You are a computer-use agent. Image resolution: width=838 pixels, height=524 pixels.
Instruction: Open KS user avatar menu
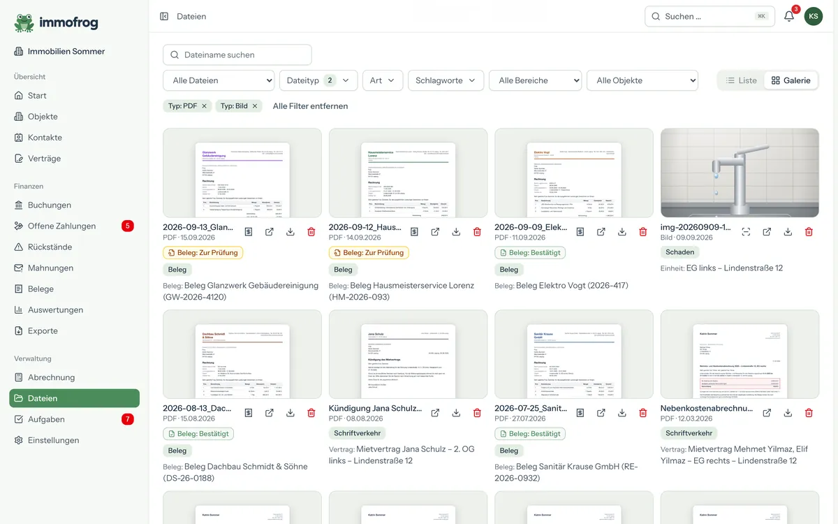814,16
